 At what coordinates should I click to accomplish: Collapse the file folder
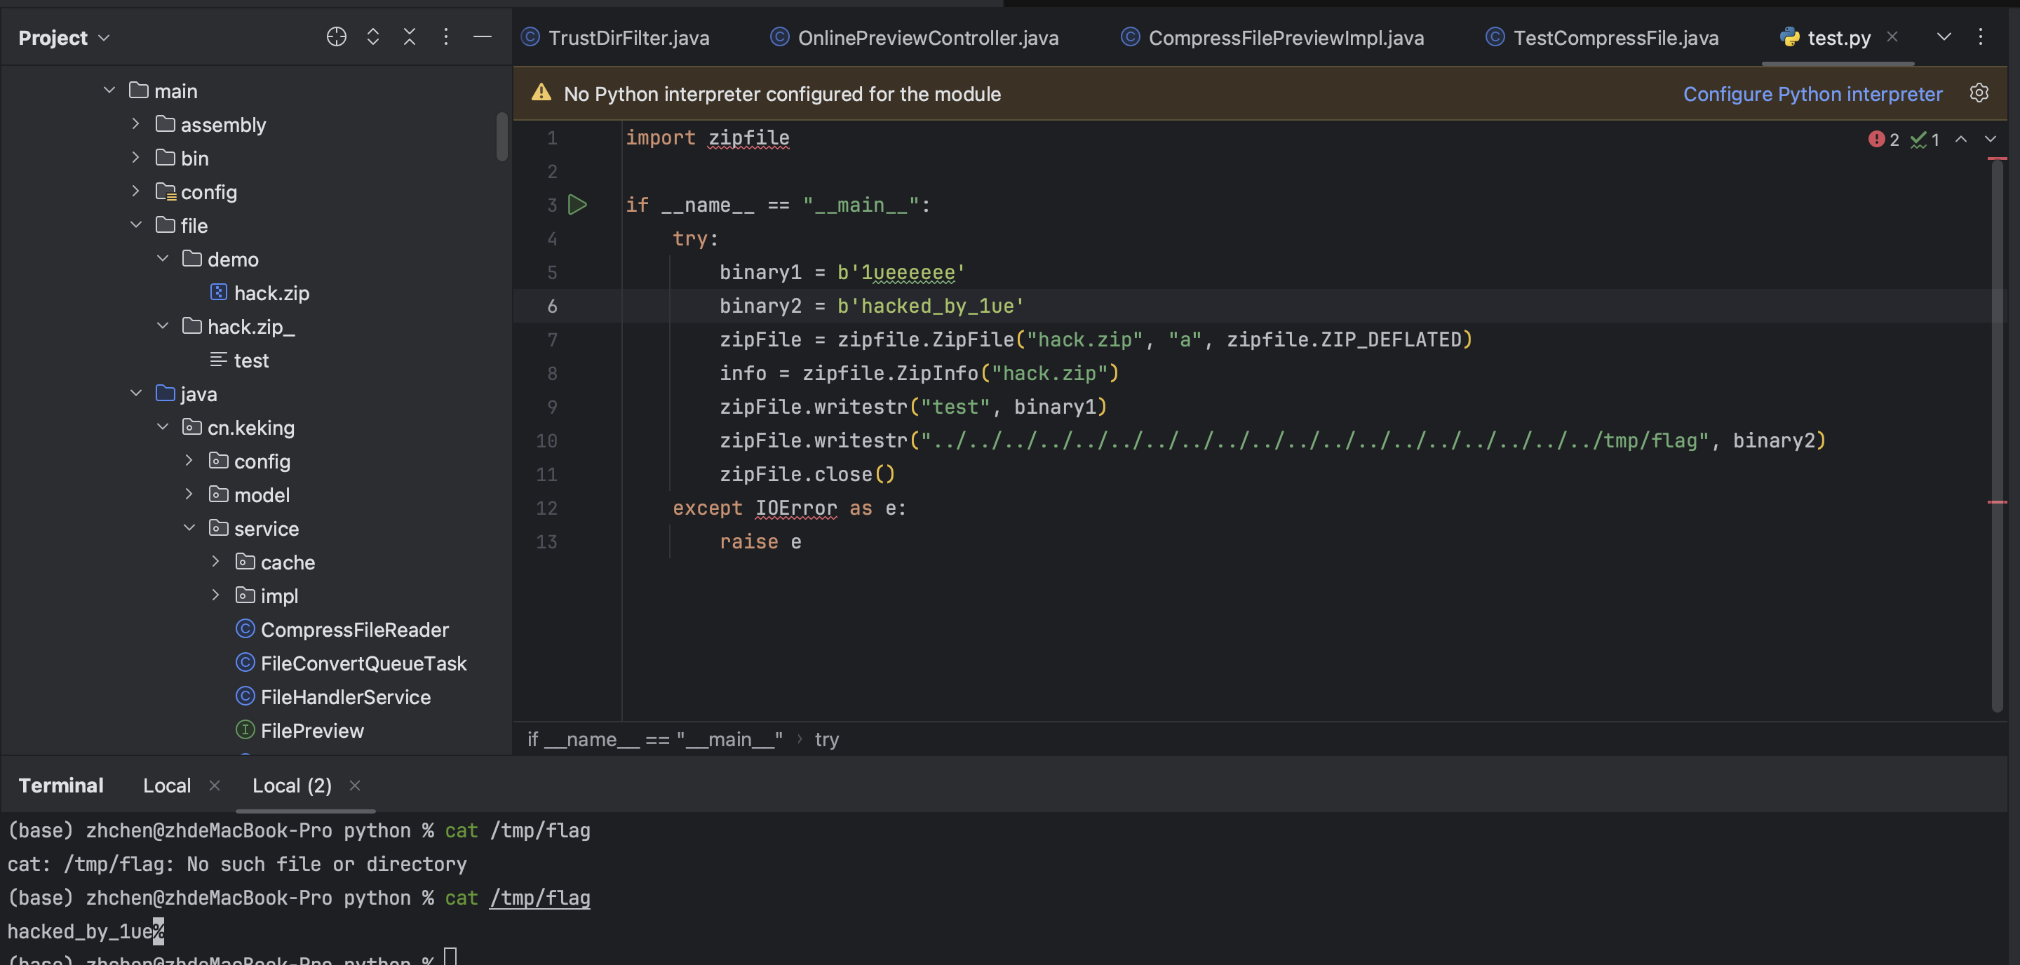click(135, 225)
